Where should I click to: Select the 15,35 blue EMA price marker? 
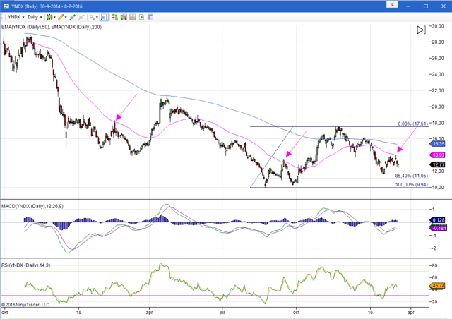(438, 143)
